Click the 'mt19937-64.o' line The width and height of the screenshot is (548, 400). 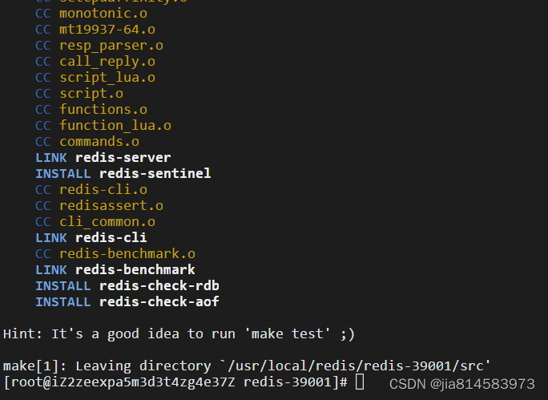95,30
